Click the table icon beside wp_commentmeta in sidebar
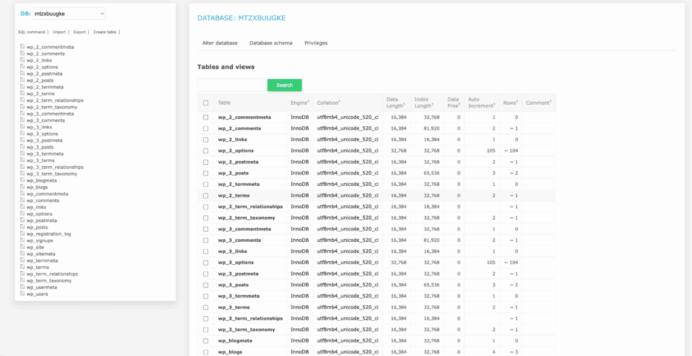The height and width of the screenshot is (356, 692). [x=22, y=194]
